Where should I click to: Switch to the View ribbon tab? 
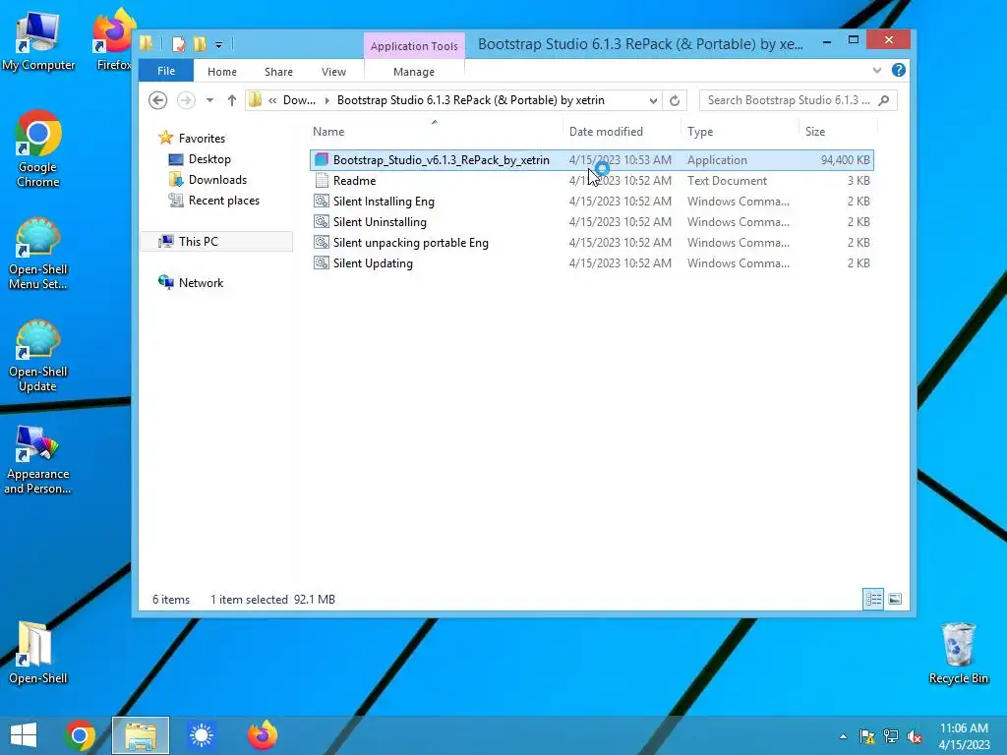click(x=333, y=72)
